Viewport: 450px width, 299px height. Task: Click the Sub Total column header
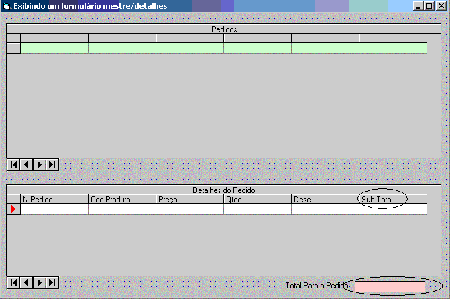(x=393, y=199)
